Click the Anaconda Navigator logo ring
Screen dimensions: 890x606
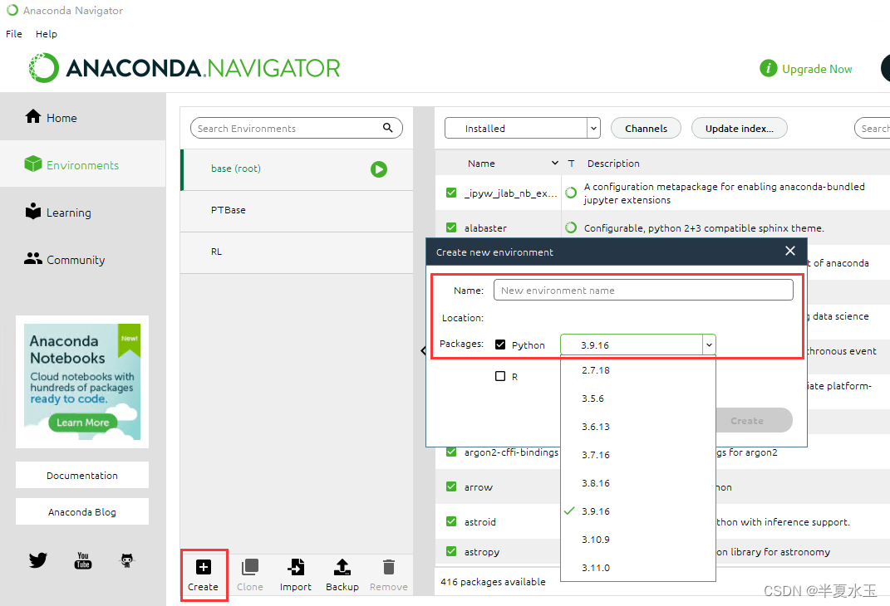point(44,68)
